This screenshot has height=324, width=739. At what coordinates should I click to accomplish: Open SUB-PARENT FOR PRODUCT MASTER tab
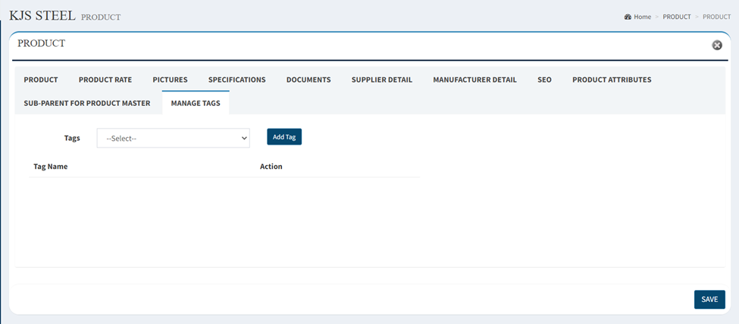pyautogui.click(x=87, y=103)
